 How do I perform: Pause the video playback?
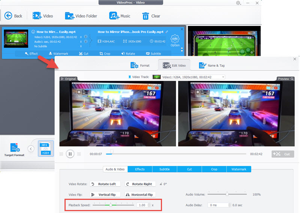70,154
